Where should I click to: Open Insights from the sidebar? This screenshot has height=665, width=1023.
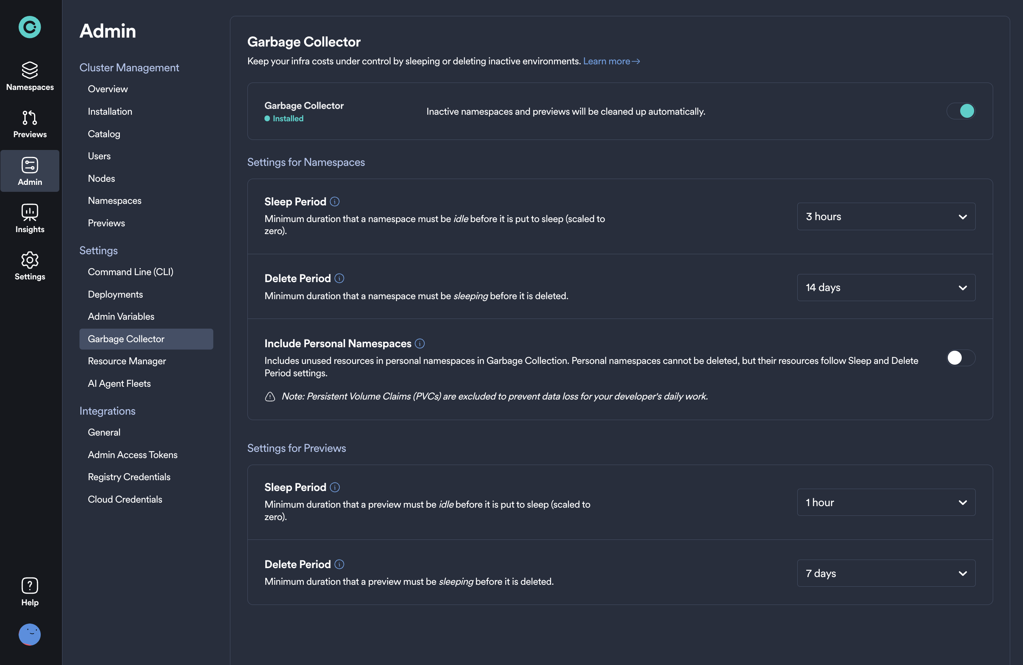(29, 218)
